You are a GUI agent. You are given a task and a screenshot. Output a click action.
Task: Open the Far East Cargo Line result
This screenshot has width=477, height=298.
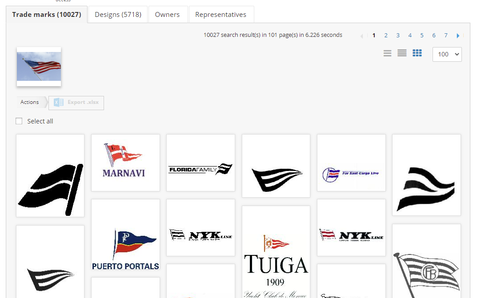pos(351,163)
